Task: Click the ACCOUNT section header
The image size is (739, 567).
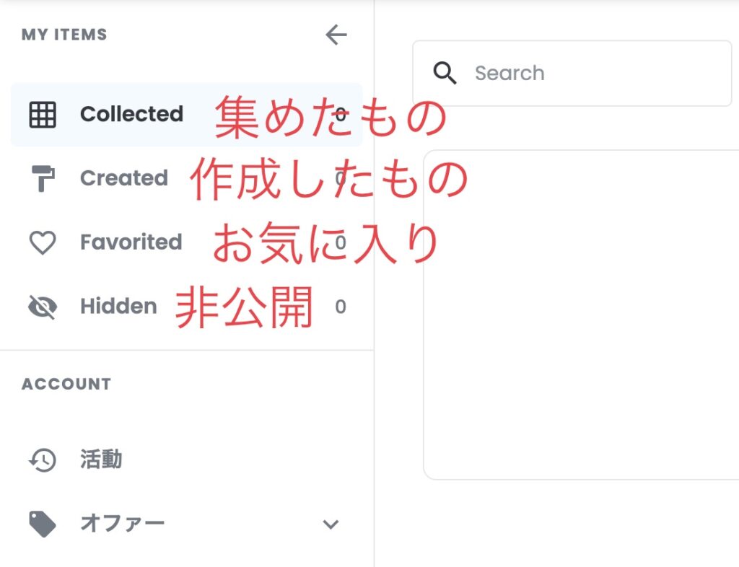Action: click(x=66, y=384)
